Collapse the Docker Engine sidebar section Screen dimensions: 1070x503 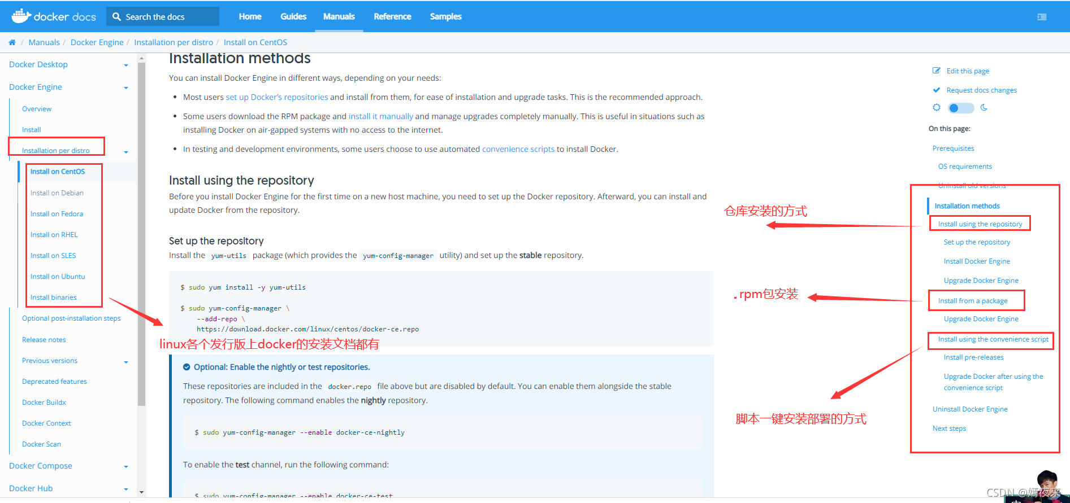coord(125,88)
